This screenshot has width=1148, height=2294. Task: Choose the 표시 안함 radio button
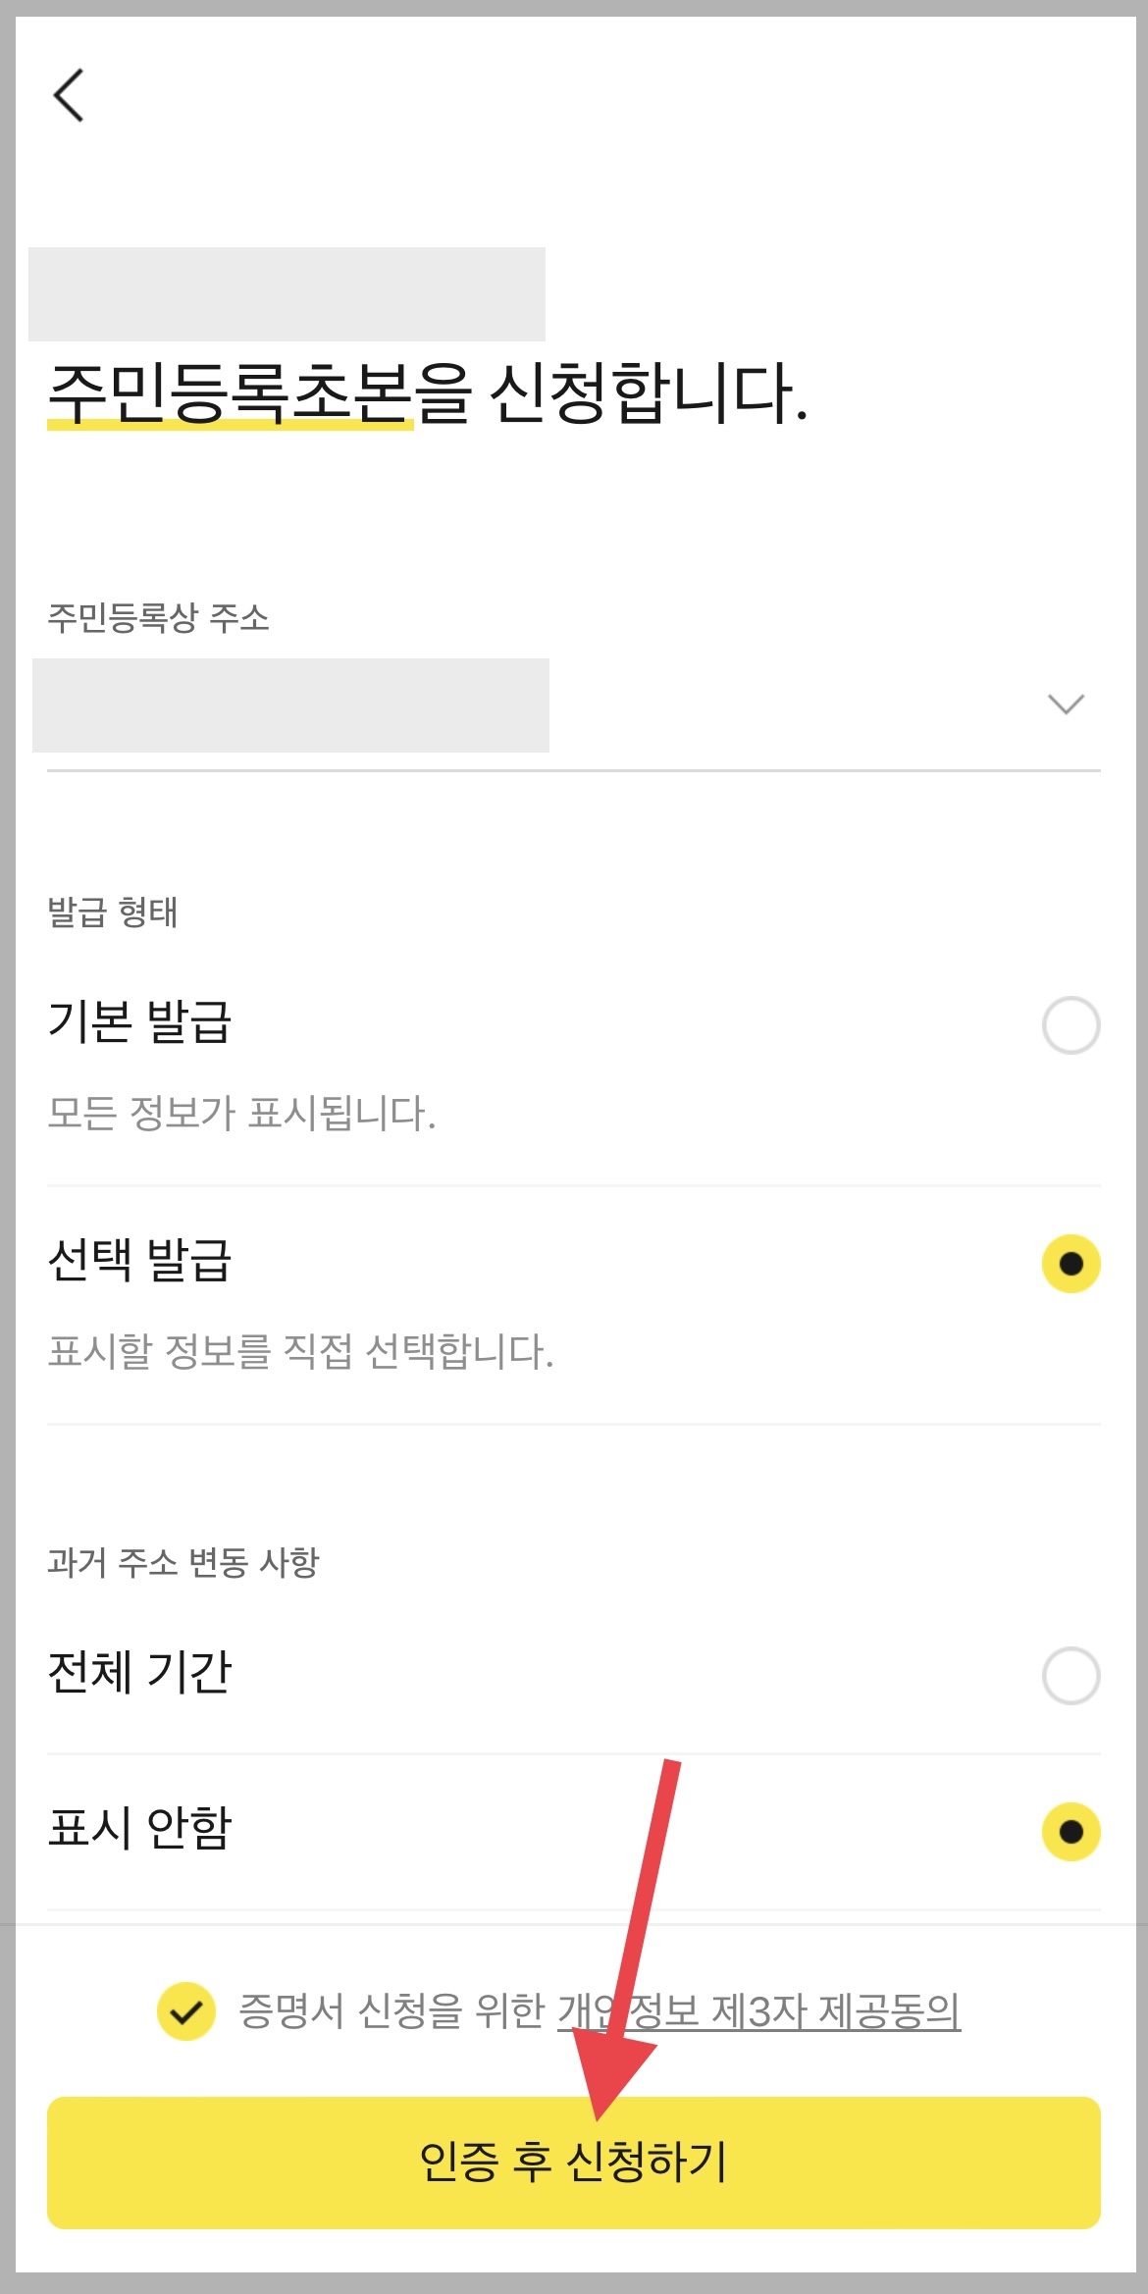coord(1070,1831)
